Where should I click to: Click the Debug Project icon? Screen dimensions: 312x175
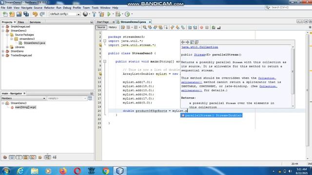point(118,14)
